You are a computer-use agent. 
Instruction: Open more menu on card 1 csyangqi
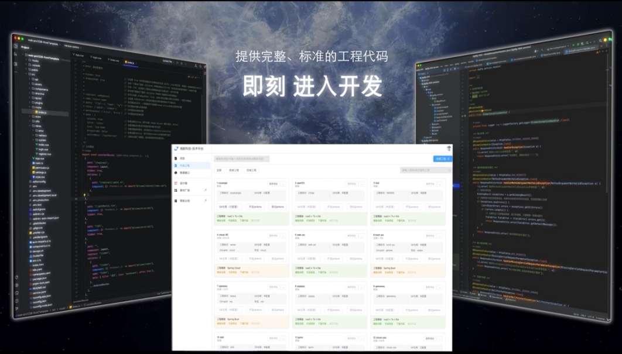[283, 184]
